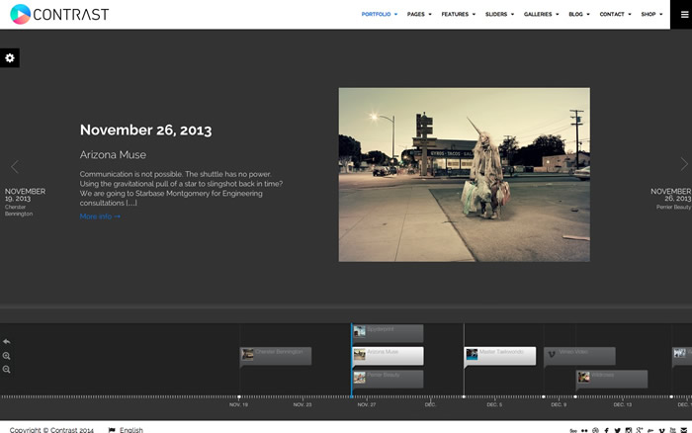Select the Perrier Beauty timeline event

click(388, 379)
